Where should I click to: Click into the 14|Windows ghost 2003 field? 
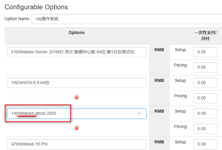(x=77, y=114)
